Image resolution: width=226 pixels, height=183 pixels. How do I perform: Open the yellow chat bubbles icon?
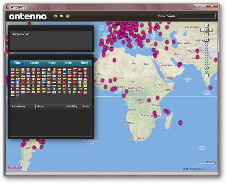pos(61,16)
